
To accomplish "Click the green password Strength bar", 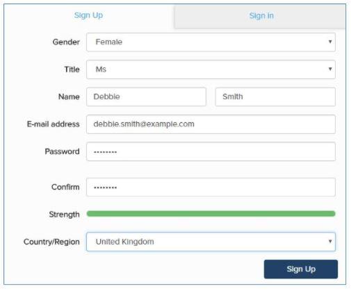I will (x=211, y=213).
